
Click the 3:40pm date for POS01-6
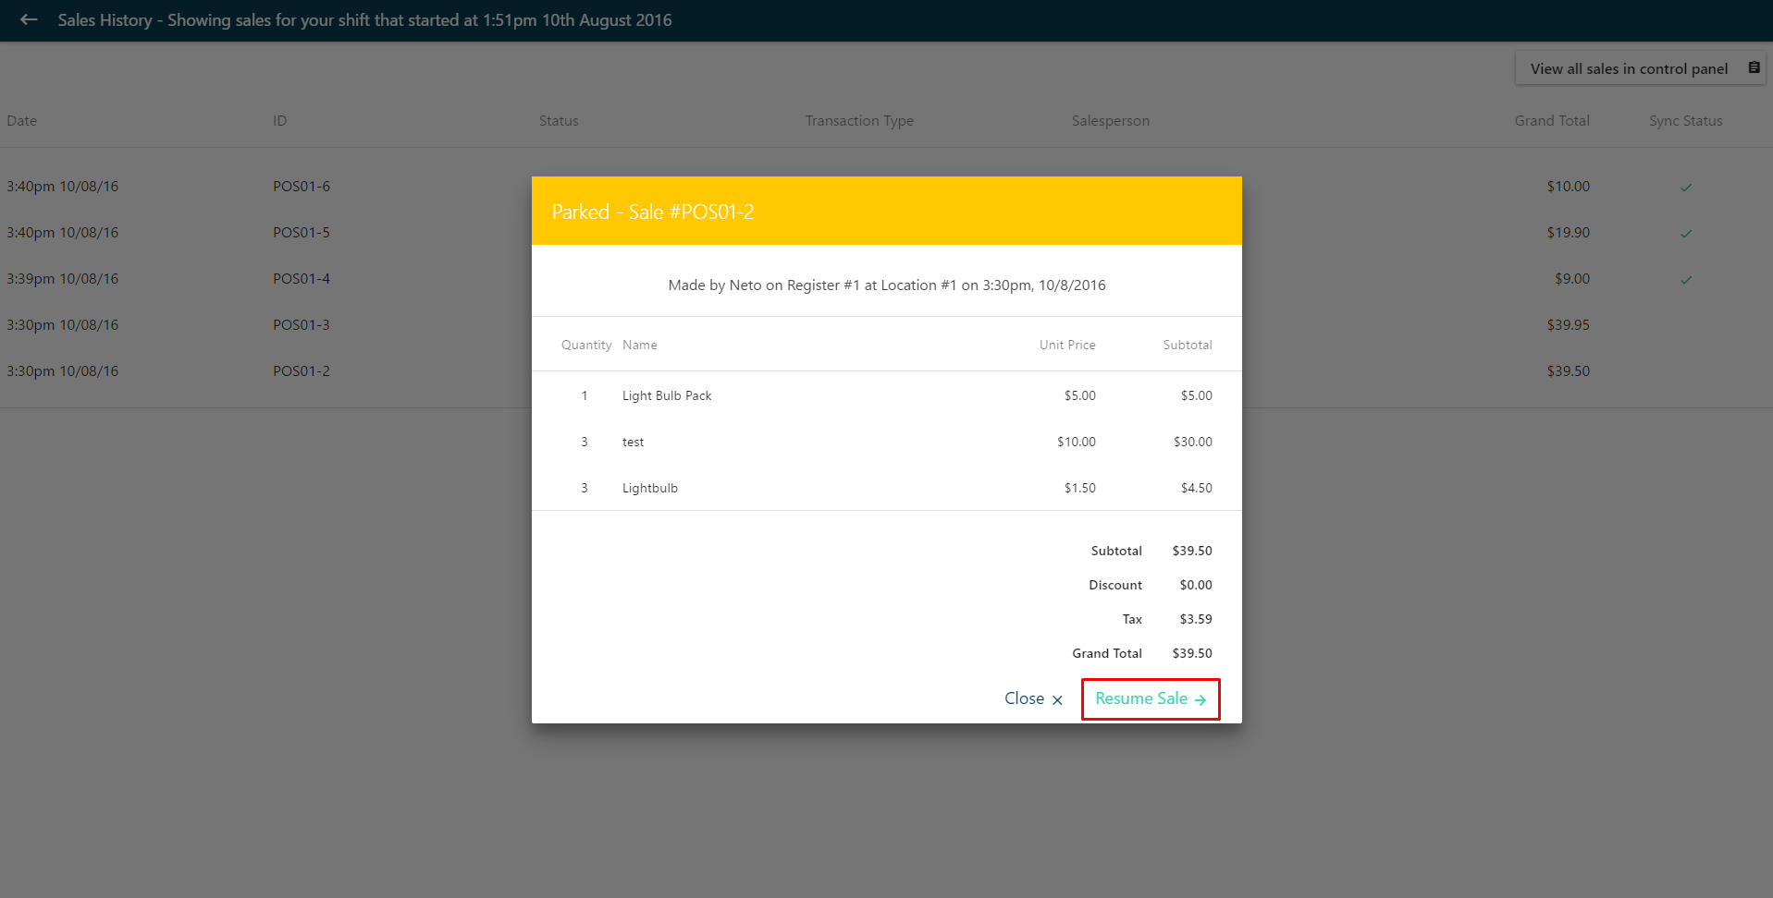click(x=62, y=187)
